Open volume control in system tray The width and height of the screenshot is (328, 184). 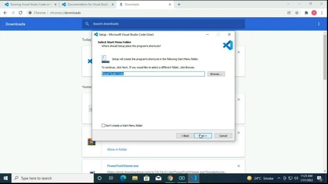[296, 178]
